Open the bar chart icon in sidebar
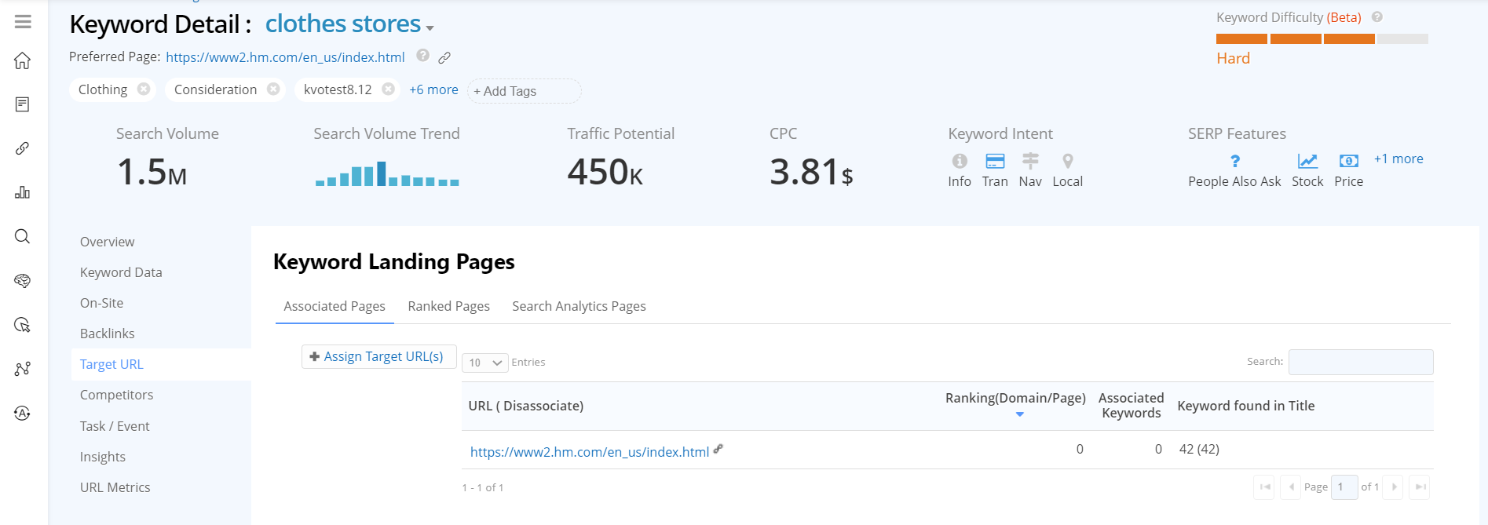The height and width of the screenshot is (525, 1488). coord(23,192)
